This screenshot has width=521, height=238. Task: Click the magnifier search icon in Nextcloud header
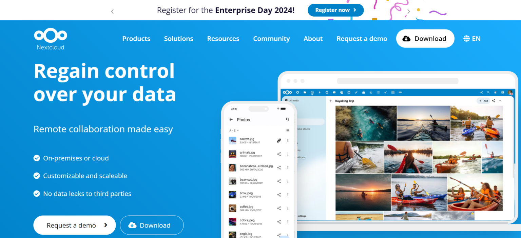[488, 92]
